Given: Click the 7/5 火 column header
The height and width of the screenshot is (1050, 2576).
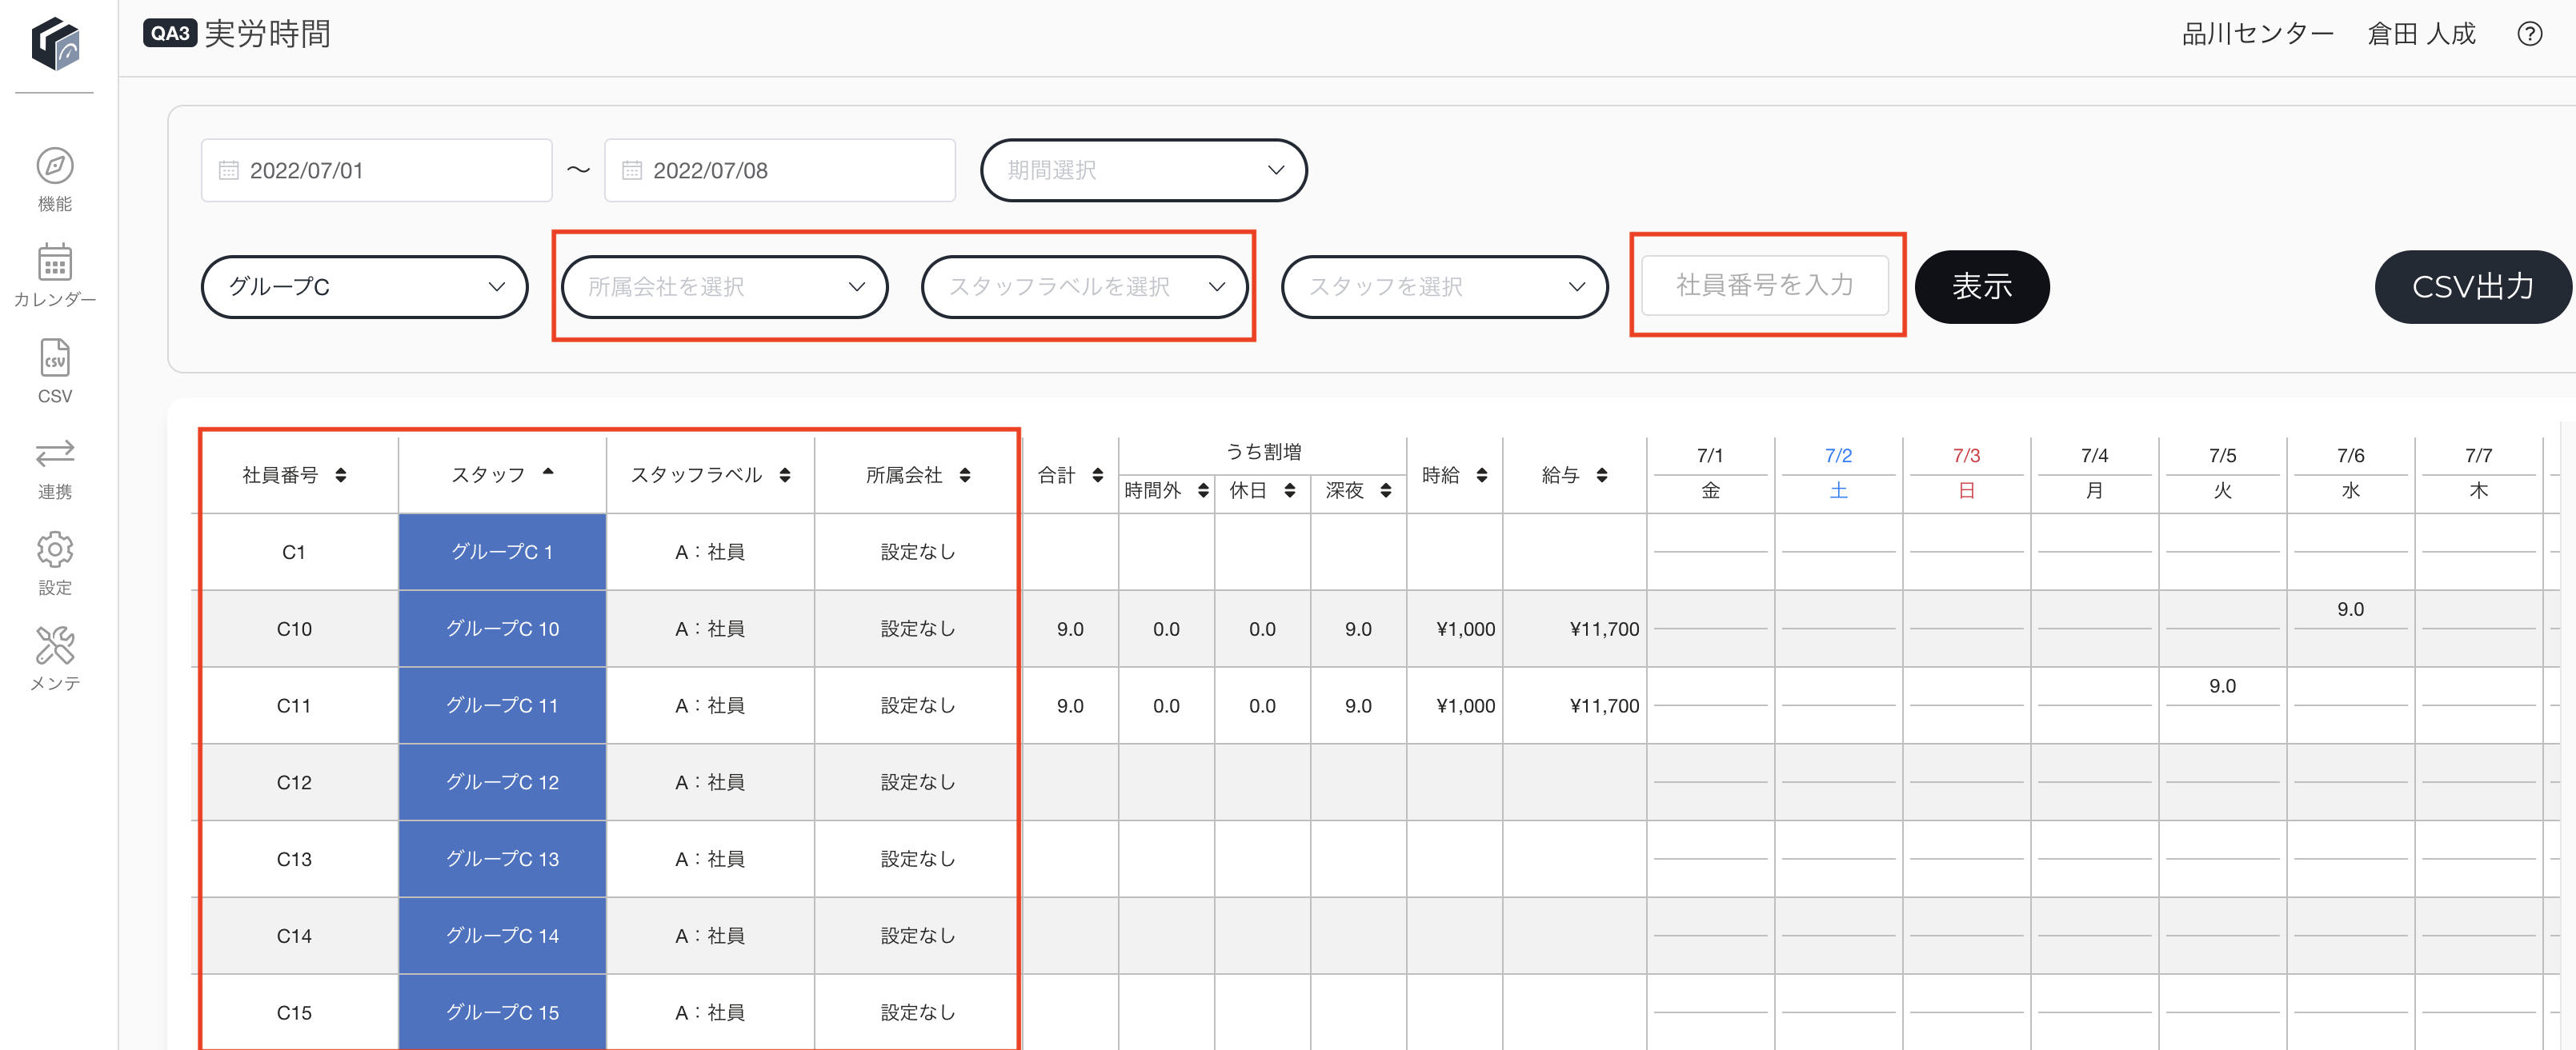Looking at the screenshot, I should (x=2222, y=473).
